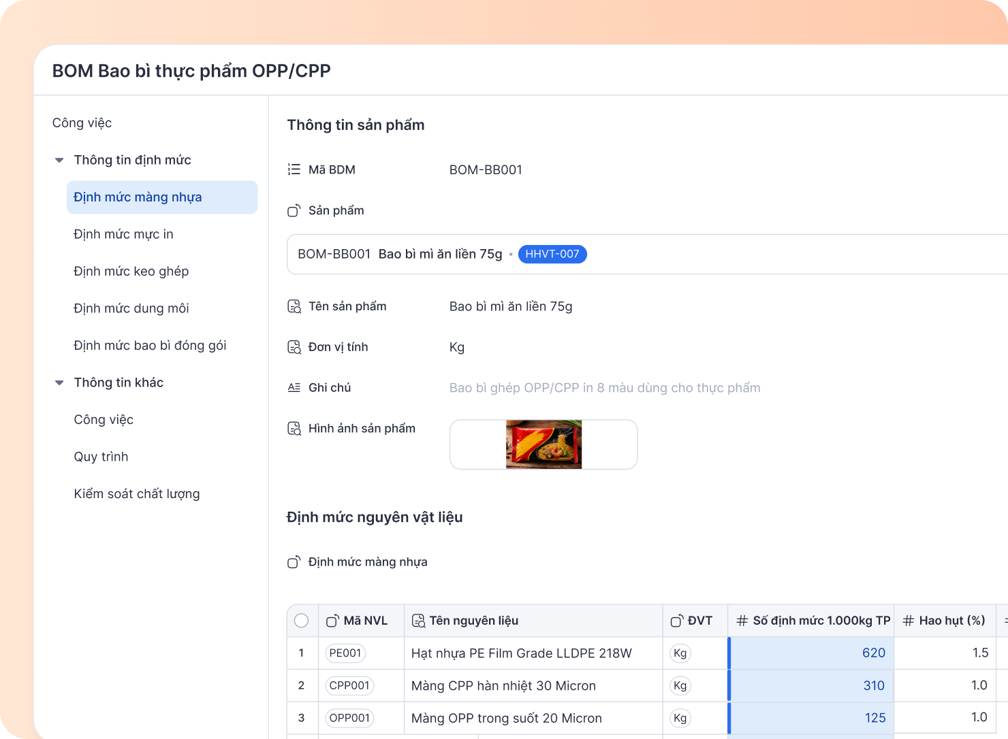The width and height of the screenshot is (1008, 739).
Task: Select the highlighted cell with value 620
Action: pos(810,653)
